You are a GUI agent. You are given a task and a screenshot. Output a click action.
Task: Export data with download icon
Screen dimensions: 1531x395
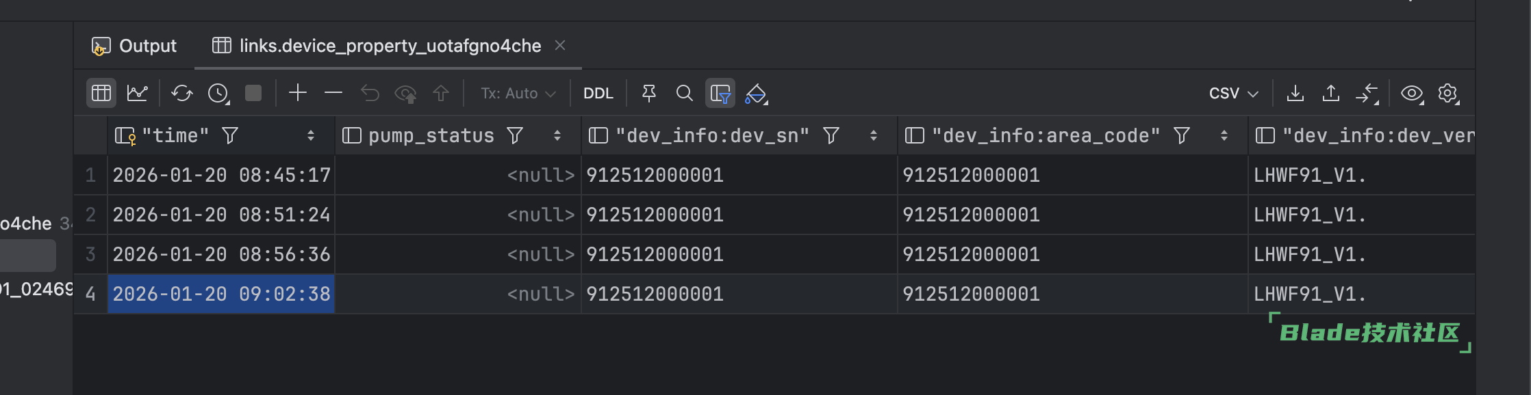pos(1295,93)
